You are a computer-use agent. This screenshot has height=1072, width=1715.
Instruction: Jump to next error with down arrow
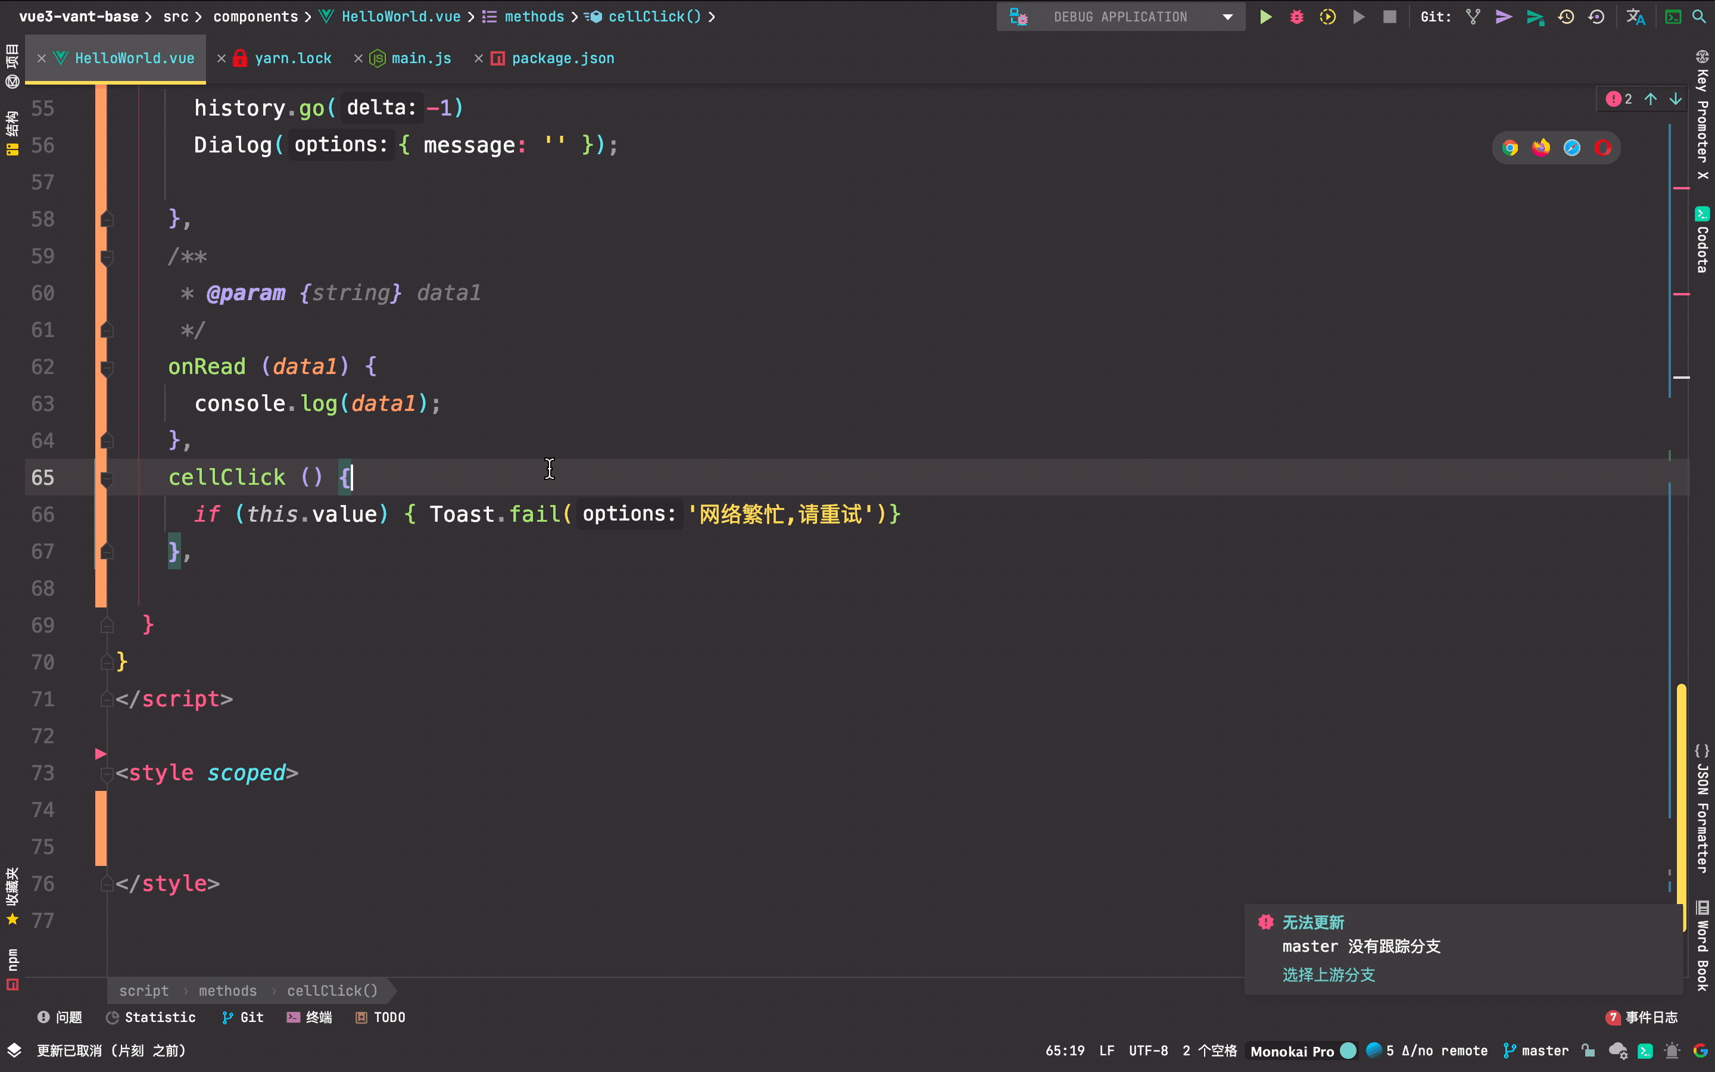[1675, 99]
